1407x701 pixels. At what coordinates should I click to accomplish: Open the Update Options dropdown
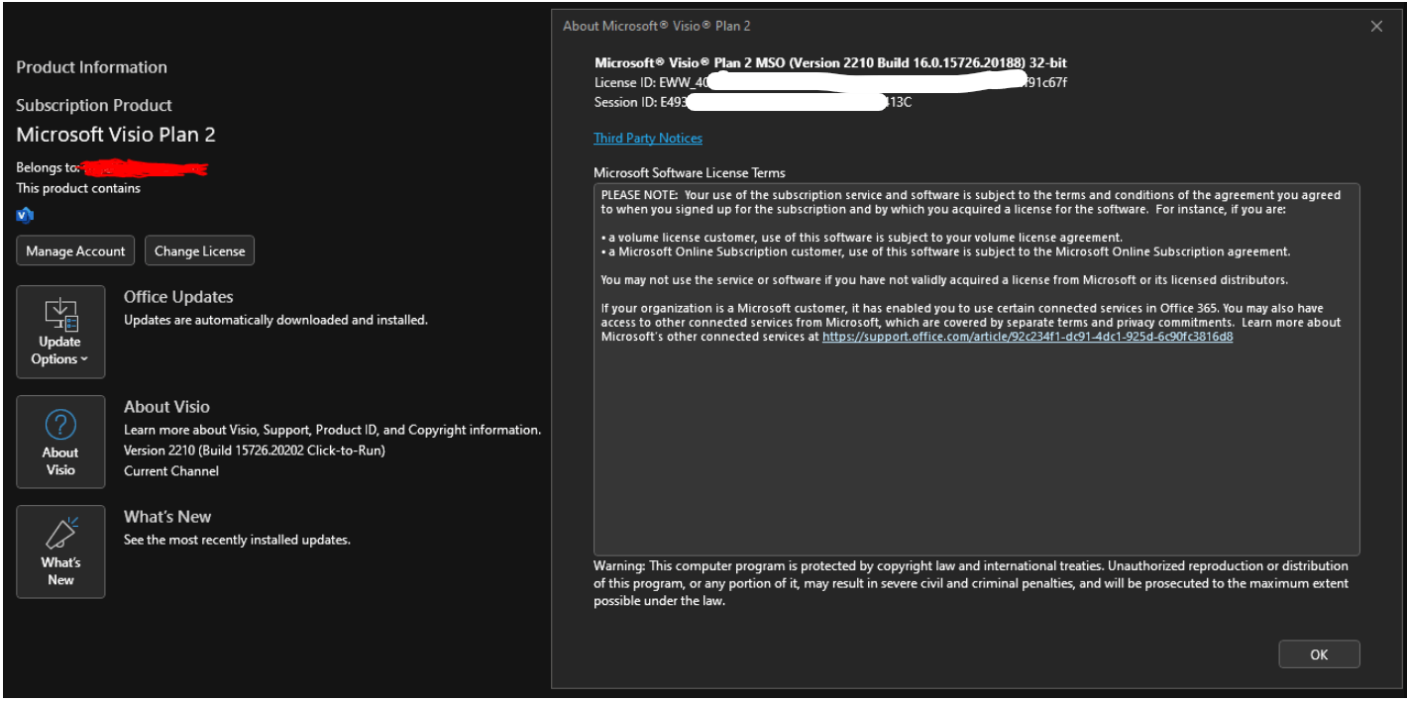coord(60,332)
